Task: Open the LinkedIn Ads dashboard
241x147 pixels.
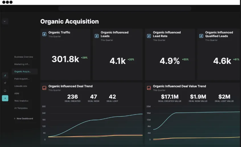Action: click(x=20, y=86)
